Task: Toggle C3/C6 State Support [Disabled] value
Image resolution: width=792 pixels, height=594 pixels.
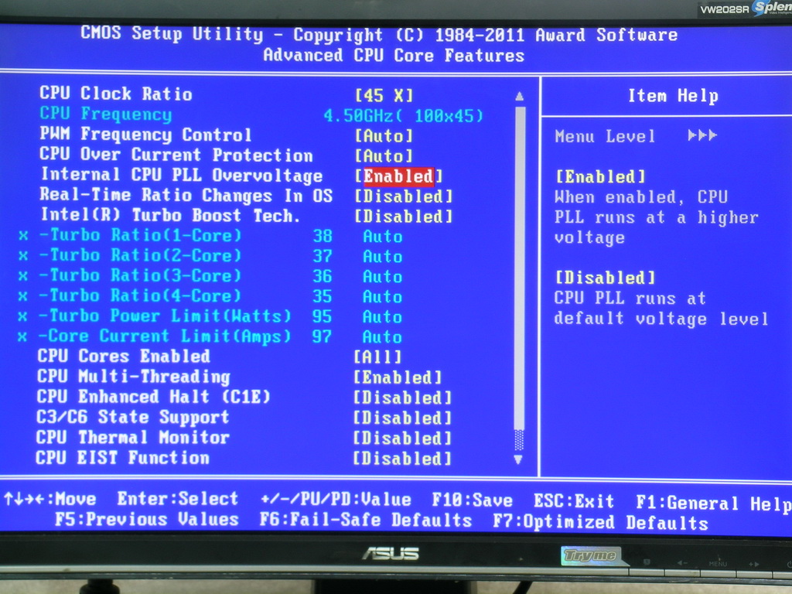Action: click(402, 418)
